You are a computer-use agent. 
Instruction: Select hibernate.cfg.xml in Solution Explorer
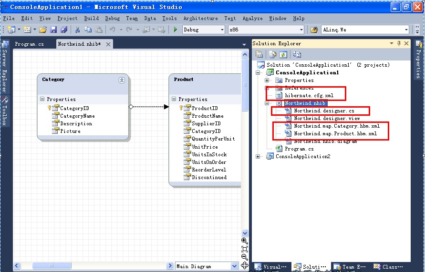pyautogui.click(x=309, y=96)
